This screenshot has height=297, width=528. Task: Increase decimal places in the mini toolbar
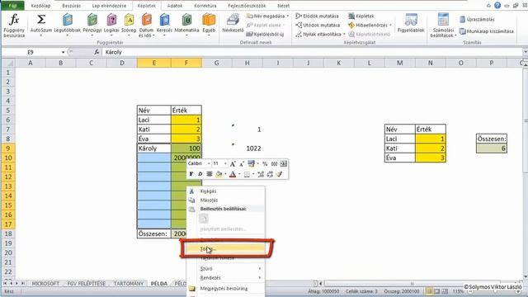pyautogui.click(x=261, y=174)
